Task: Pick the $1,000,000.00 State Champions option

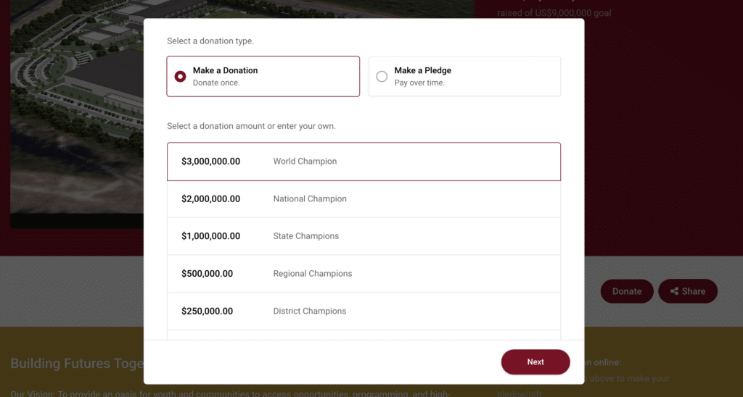Action: pyautogui.click(x=364, y=236)
